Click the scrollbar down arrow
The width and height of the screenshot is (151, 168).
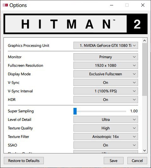point(144,151)
